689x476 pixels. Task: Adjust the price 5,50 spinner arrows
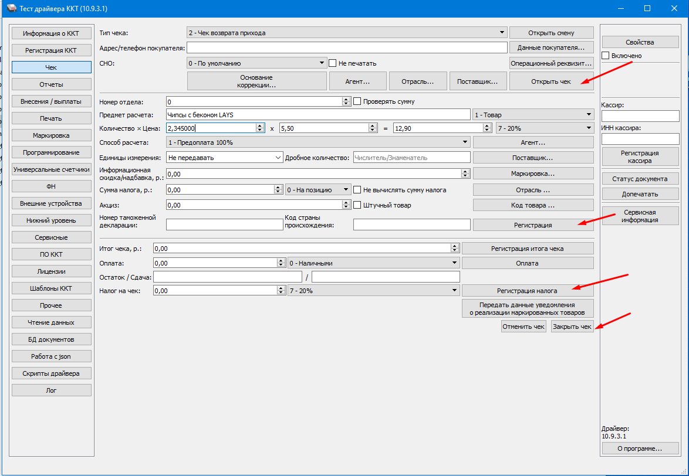pos(373,128)
